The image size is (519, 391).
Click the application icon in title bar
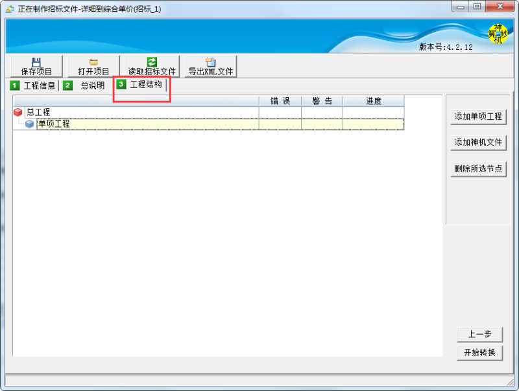pos(10,7)
